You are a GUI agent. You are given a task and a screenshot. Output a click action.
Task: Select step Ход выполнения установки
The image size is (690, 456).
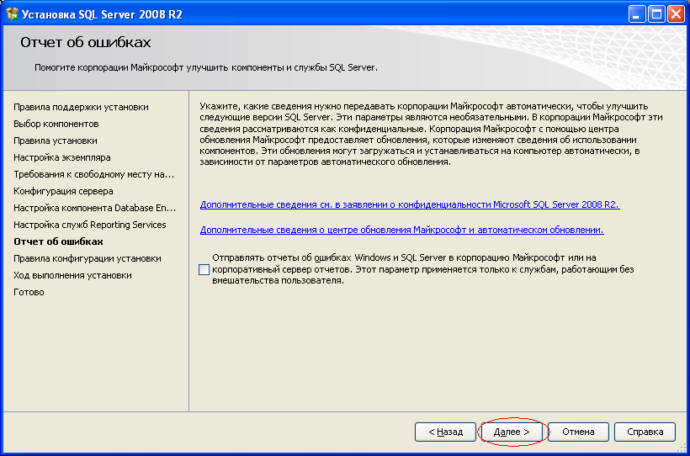click(x=72, y=275)
